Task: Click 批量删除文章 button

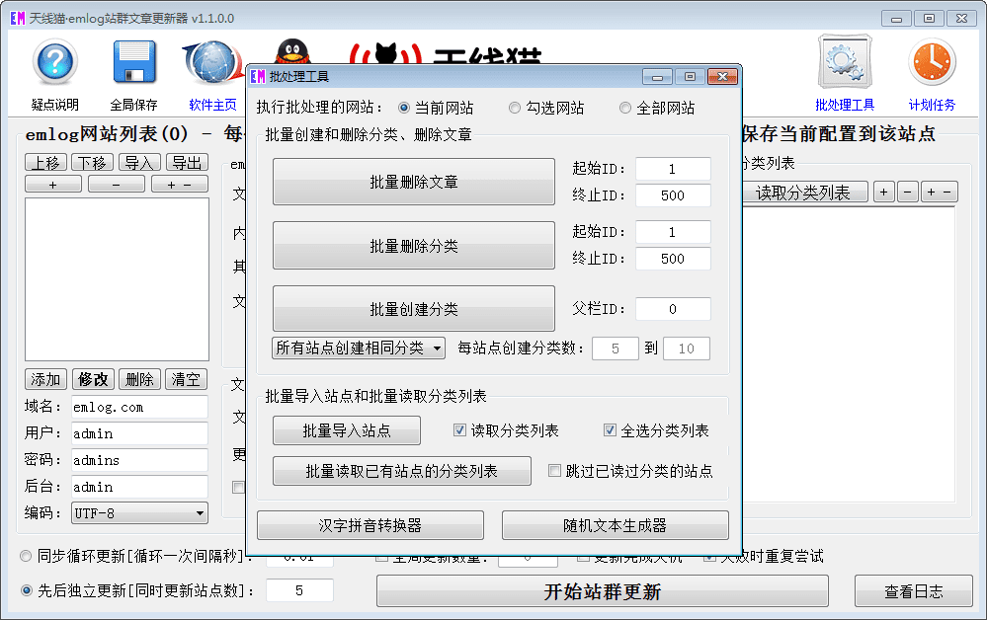Action: (x=414, y=182)
